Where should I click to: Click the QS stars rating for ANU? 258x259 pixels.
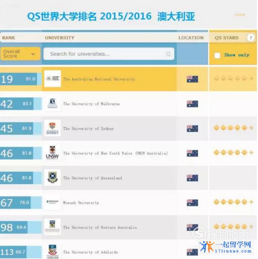pos(233,78)
